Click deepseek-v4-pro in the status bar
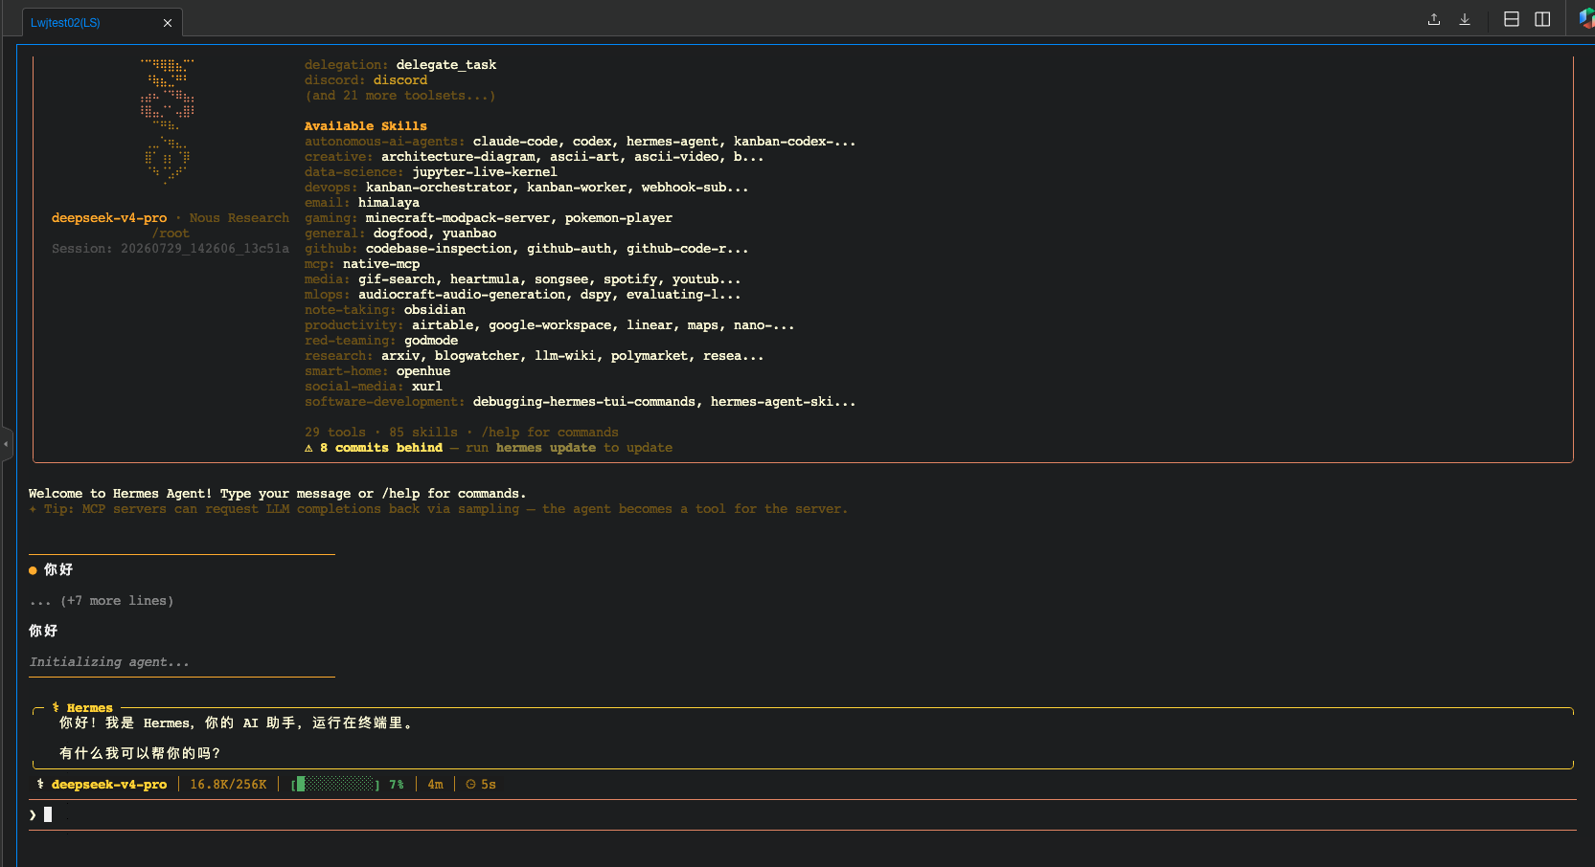The image size is (1595, 867). (x=109, y=784)
